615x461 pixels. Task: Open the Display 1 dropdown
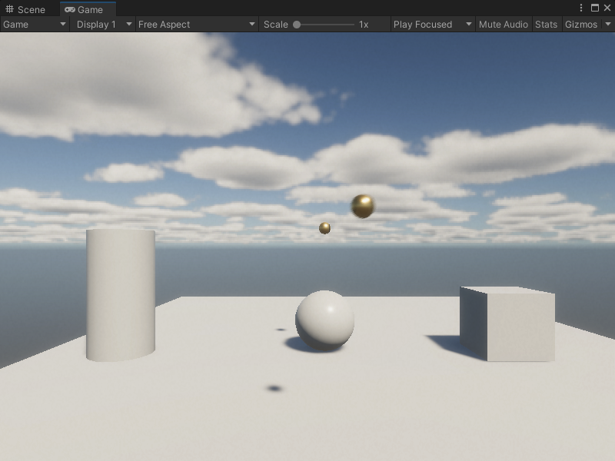pyautogui.click(x=103, y=24)
